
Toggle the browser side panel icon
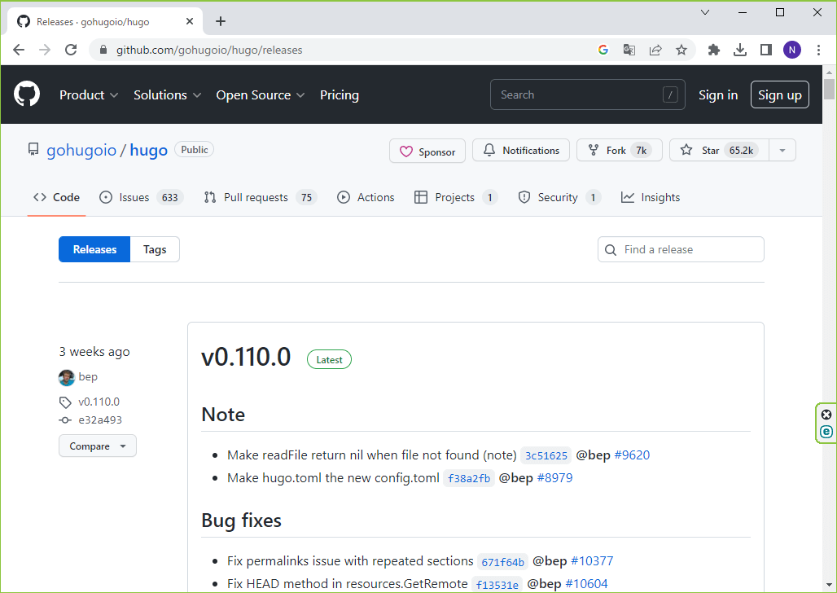point(766,50)
